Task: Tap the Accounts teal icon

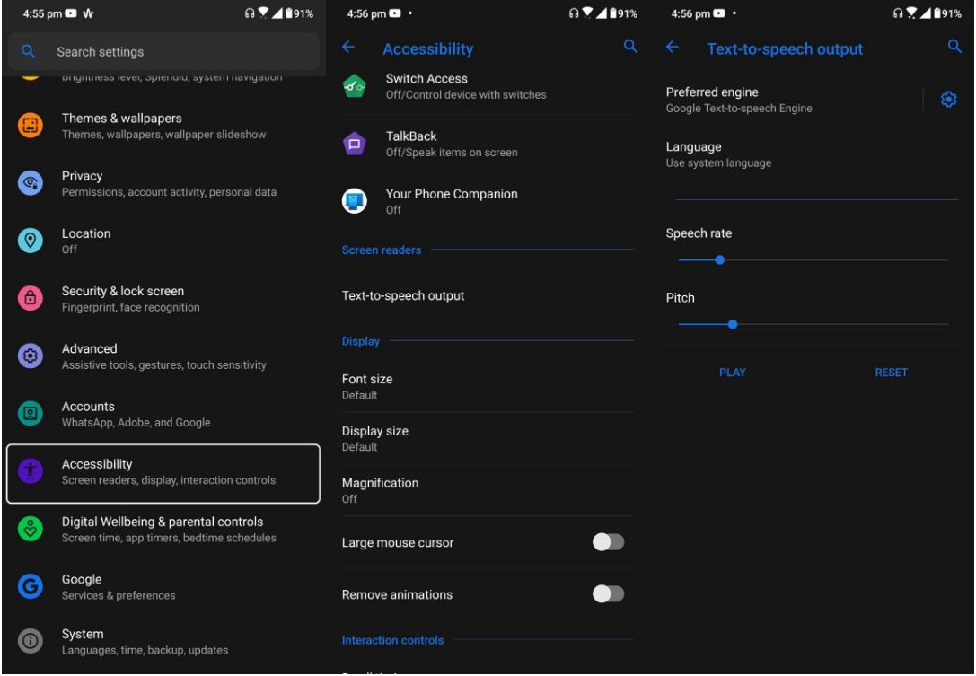Action: [x=30, y=413]
